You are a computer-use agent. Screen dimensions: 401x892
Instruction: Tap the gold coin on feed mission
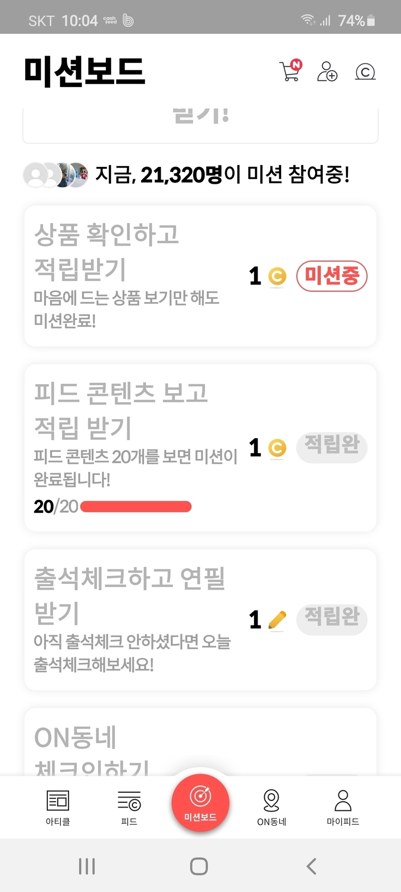pos(277,448)
